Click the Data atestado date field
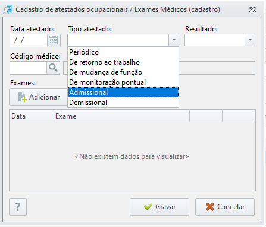Viewport: 266px width, 227px height. click(x=29, y=40)
